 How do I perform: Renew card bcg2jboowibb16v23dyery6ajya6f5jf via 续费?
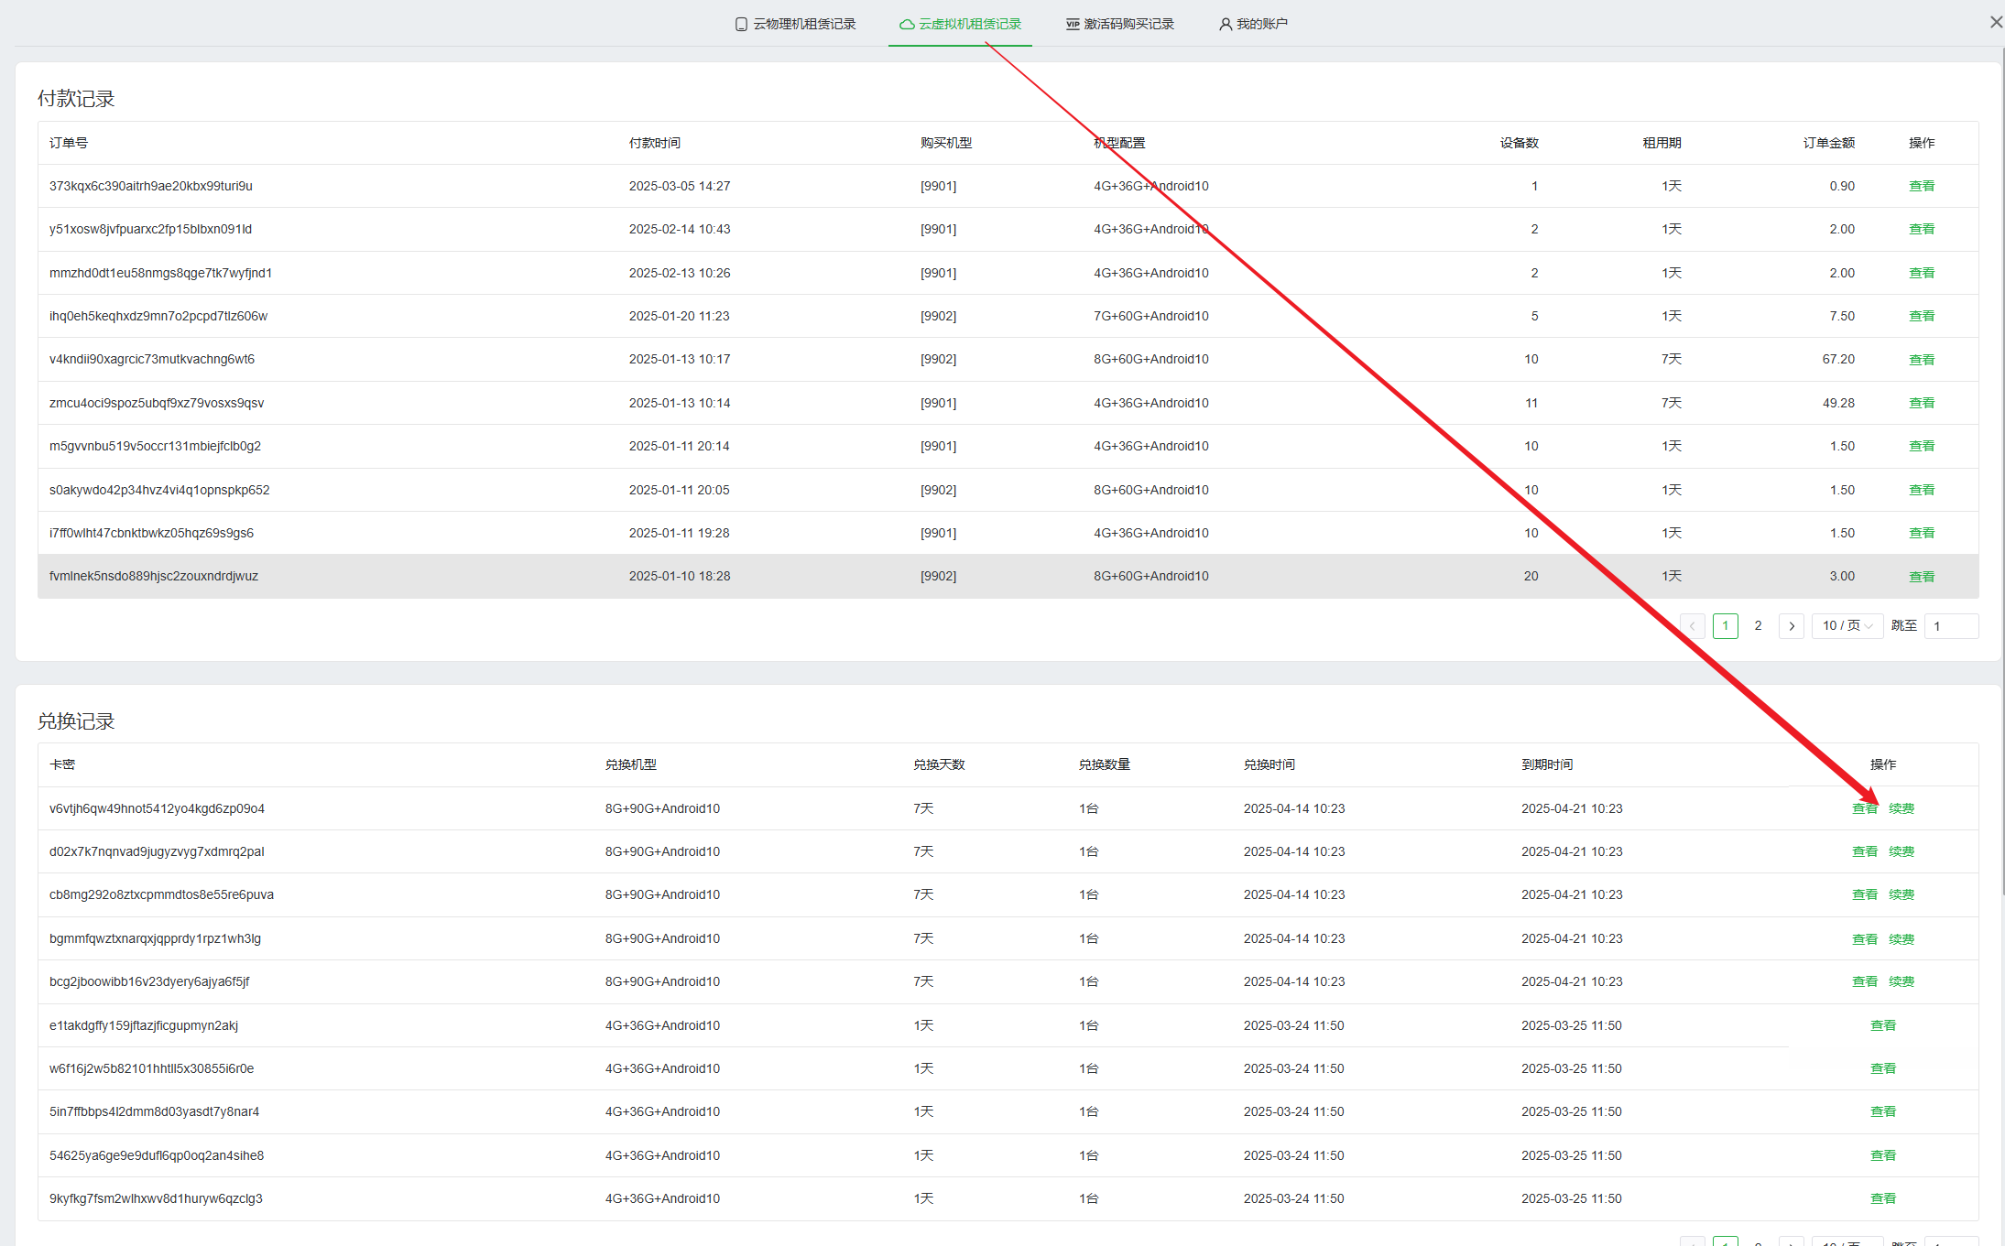1901,981
